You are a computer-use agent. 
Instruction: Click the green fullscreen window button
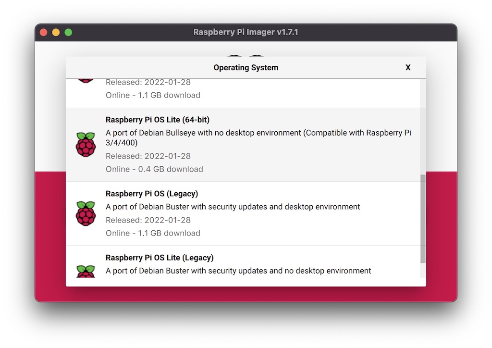pos(68,32)
